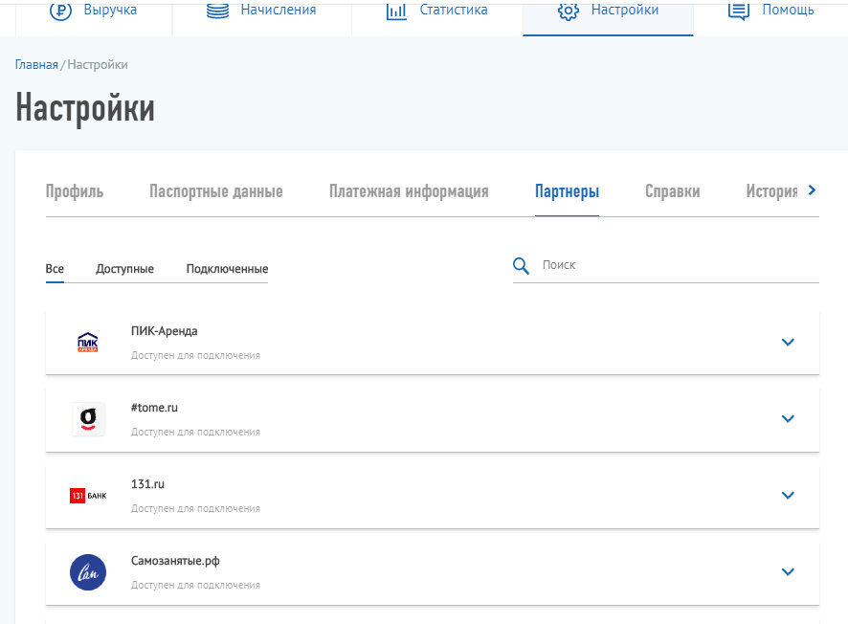Click 'Доступен для подключения' under Самозанятые.рф
The height and width of the screenshot is (624, 848).
[x=195, y=585]
